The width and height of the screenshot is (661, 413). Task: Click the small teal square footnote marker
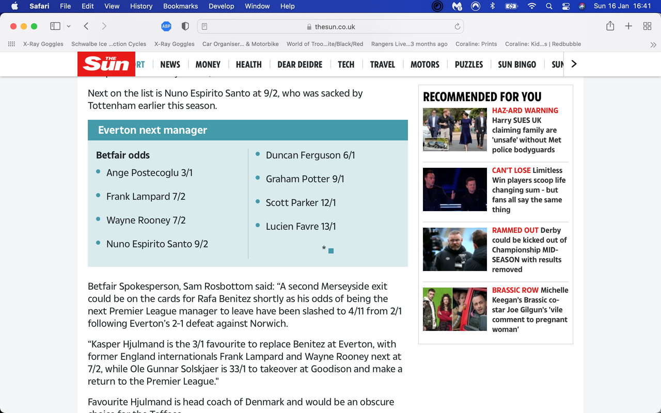[x=331, y=251]
